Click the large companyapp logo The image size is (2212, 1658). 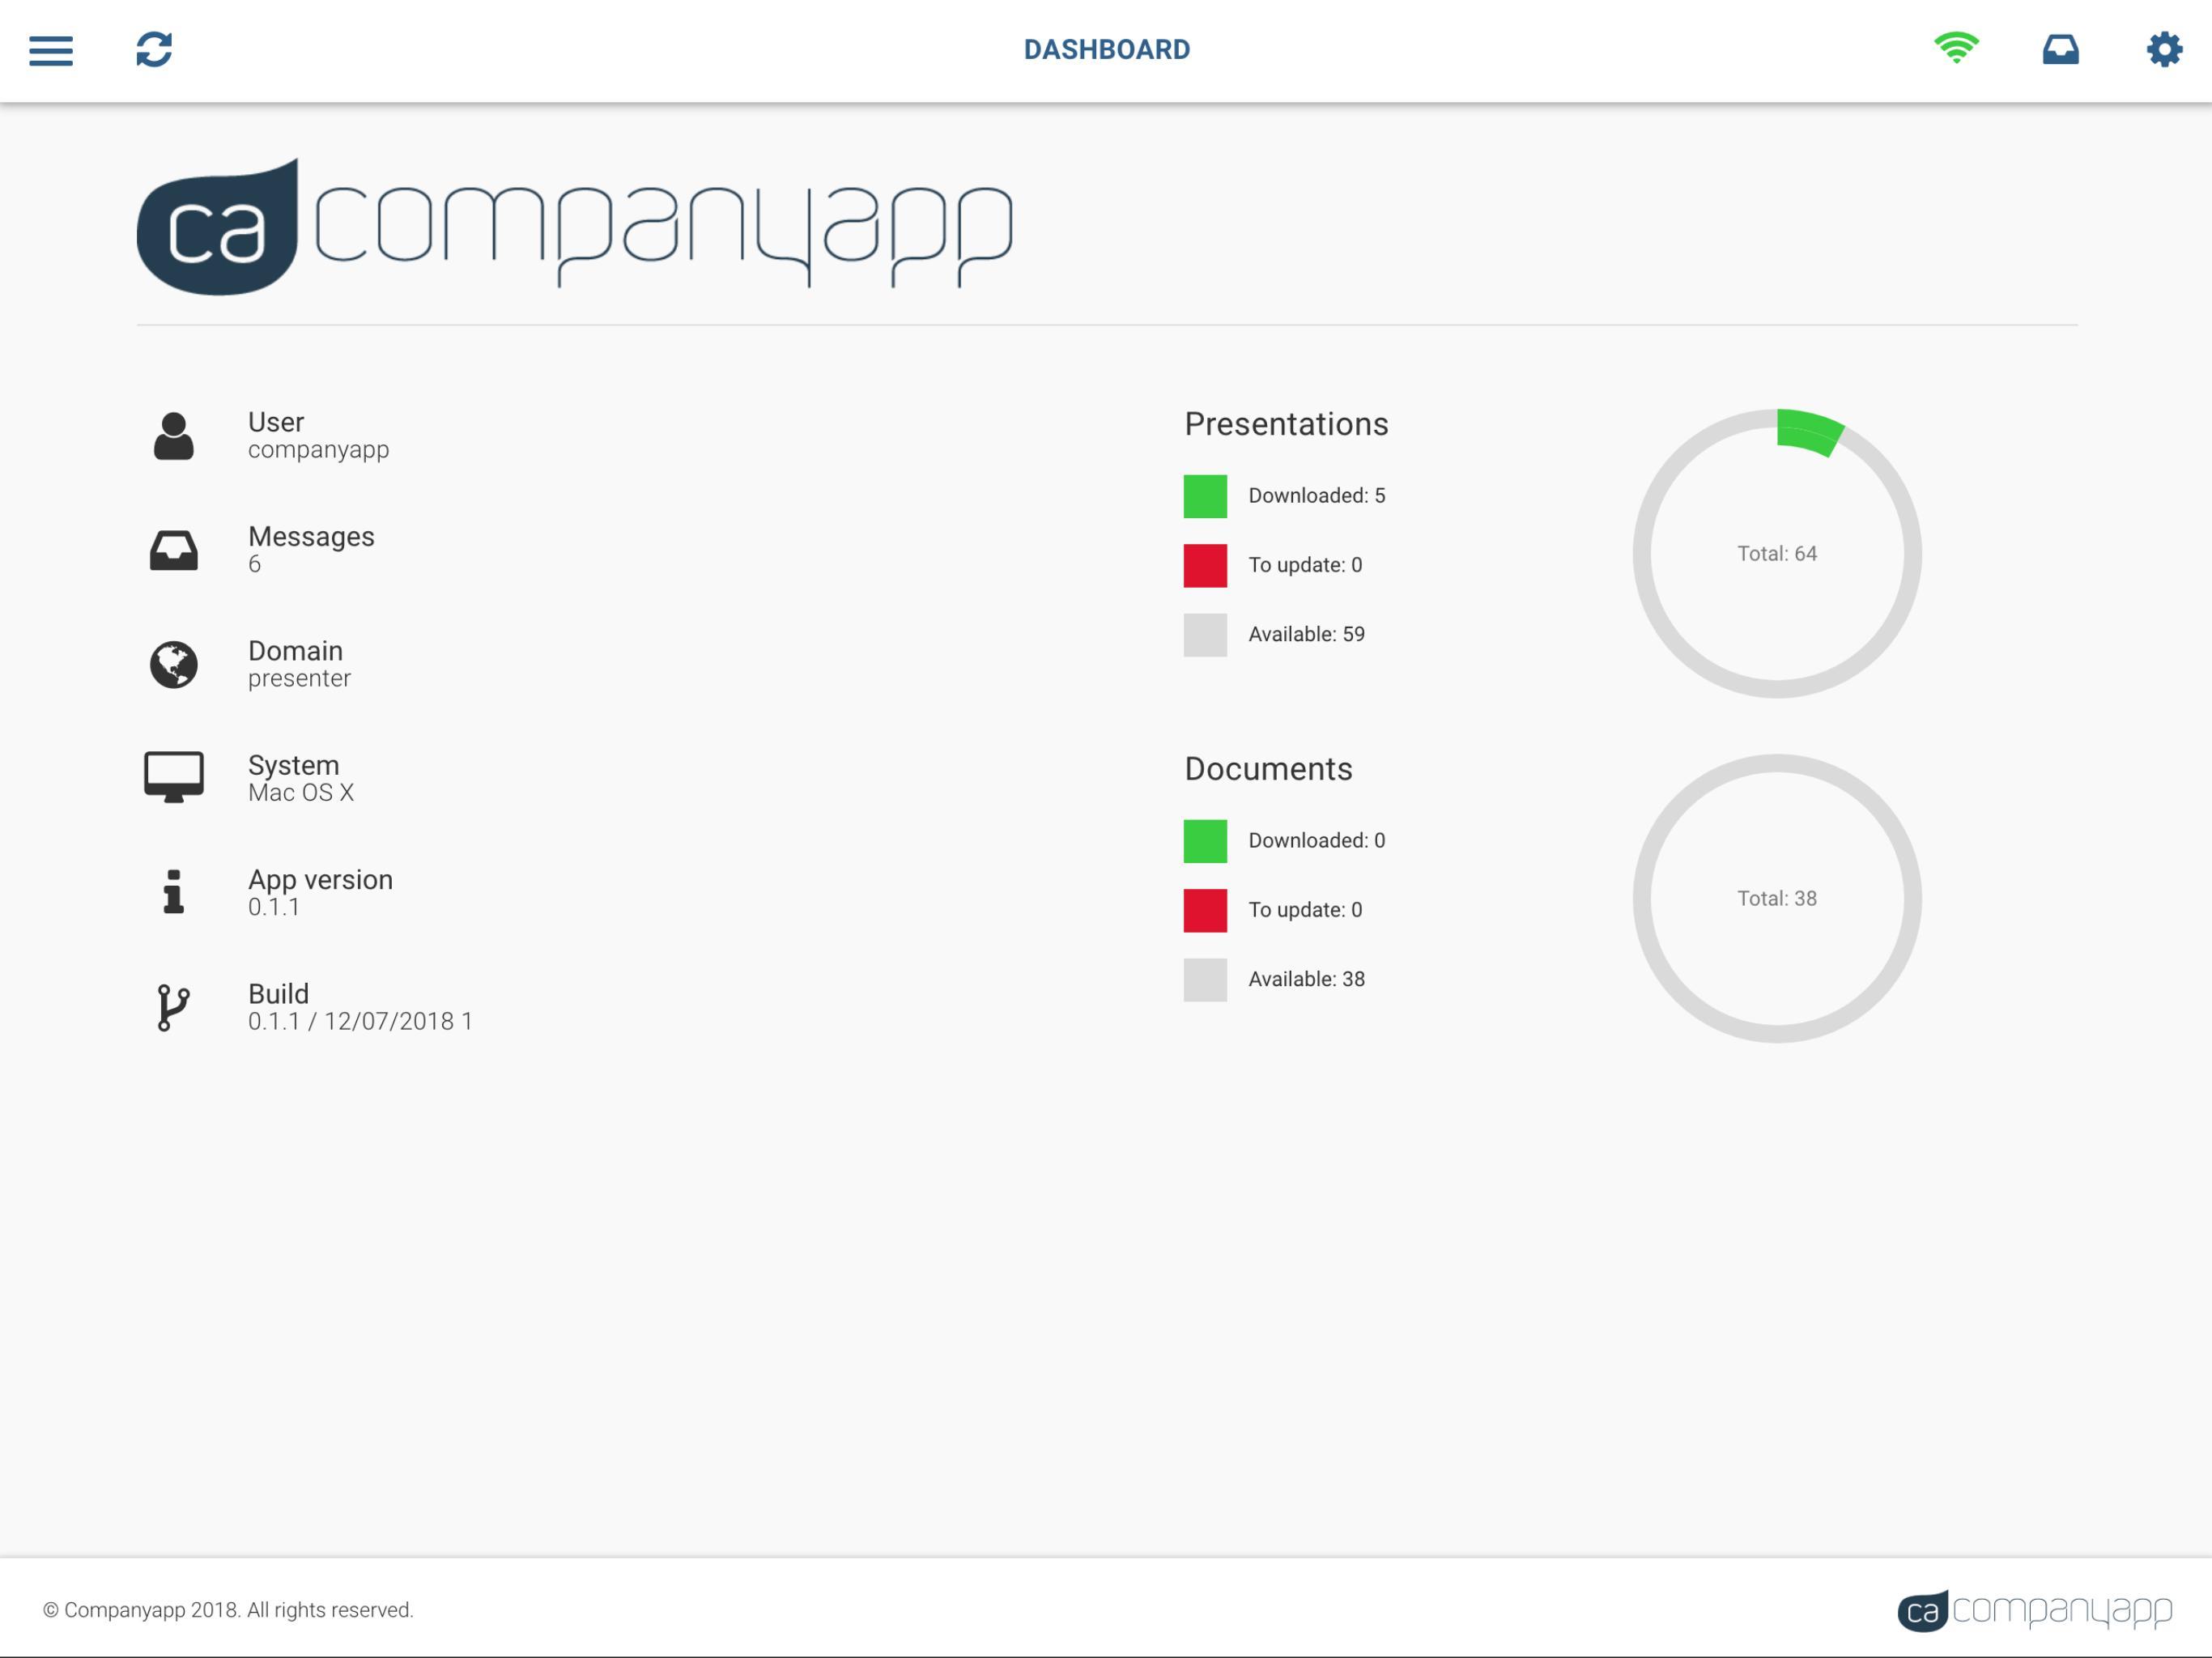(575, 227)
